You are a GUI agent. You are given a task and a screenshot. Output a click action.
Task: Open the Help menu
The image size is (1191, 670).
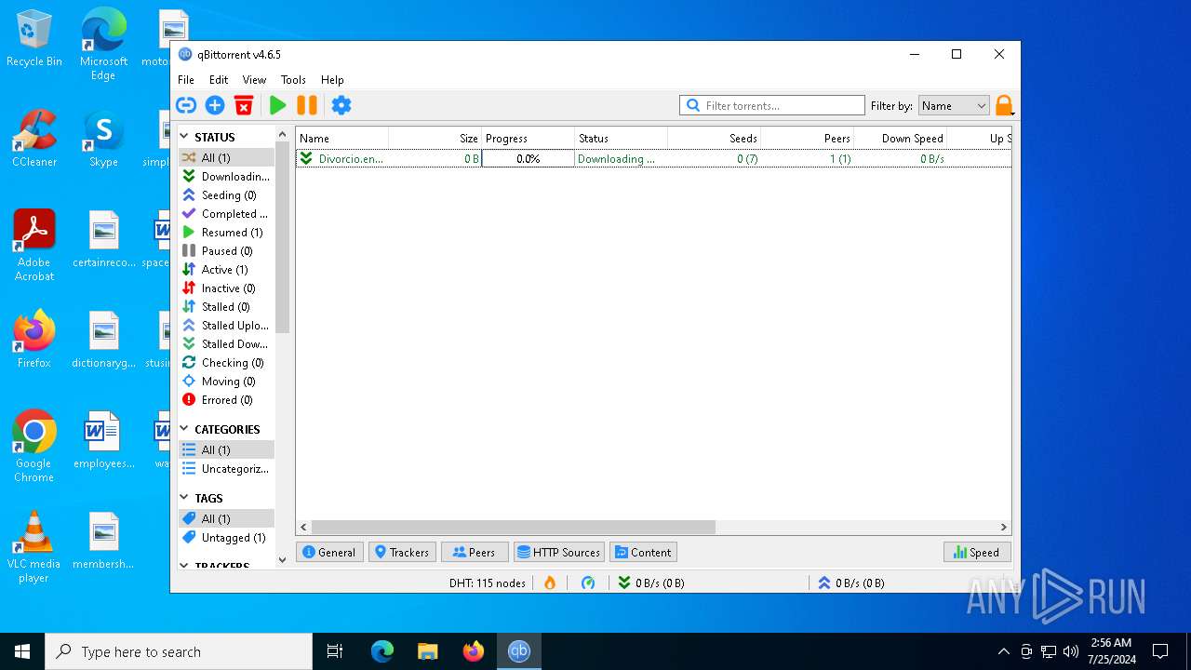click(332, 80)
